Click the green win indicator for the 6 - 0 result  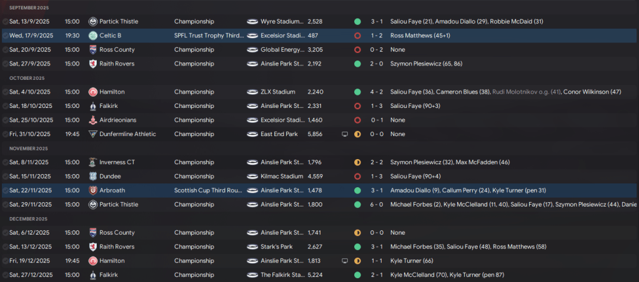click(x=357, y=205)
